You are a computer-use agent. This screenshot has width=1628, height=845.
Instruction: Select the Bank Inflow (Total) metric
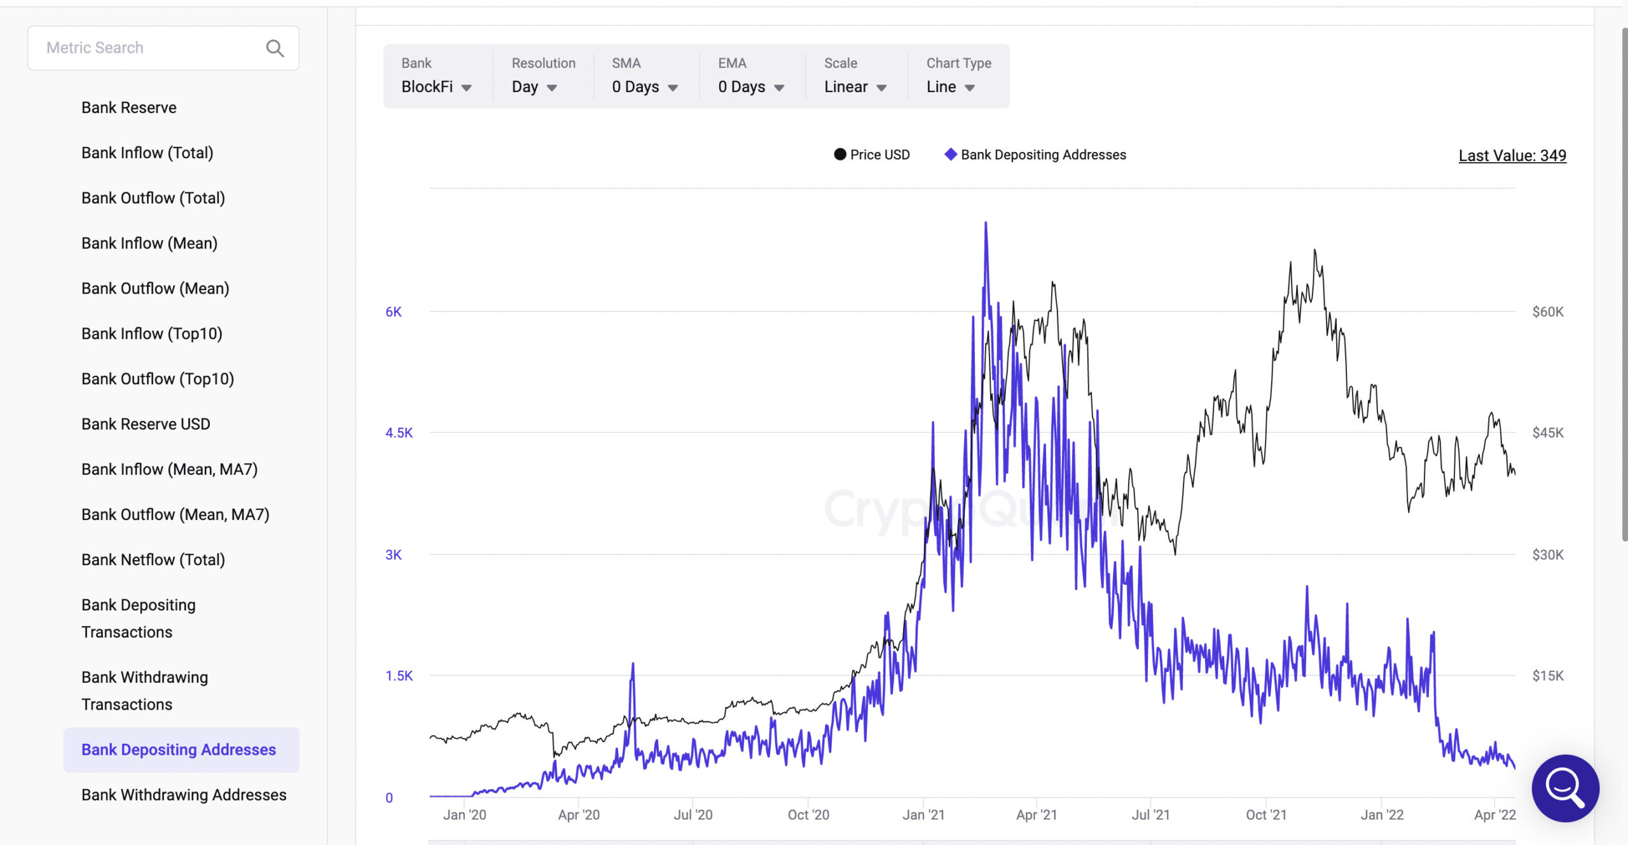click(x=148, y=153)
